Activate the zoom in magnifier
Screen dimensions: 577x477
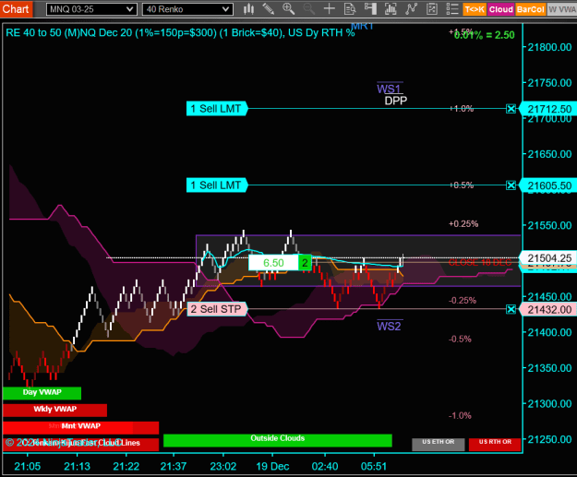point(288,9)
